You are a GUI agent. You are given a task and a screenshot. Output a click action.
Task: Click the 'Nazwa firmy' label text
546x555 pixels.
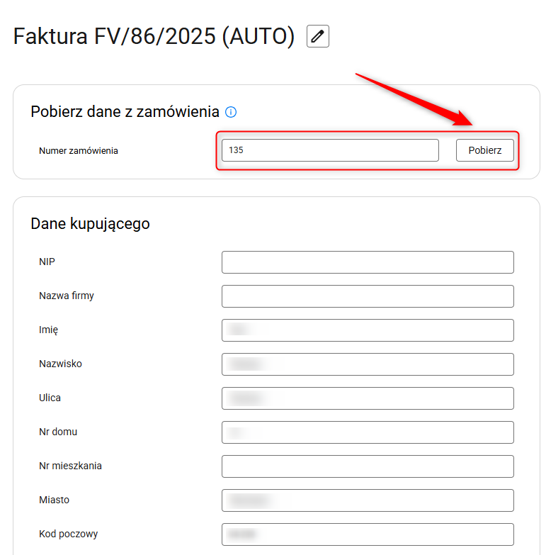(67, 296)
